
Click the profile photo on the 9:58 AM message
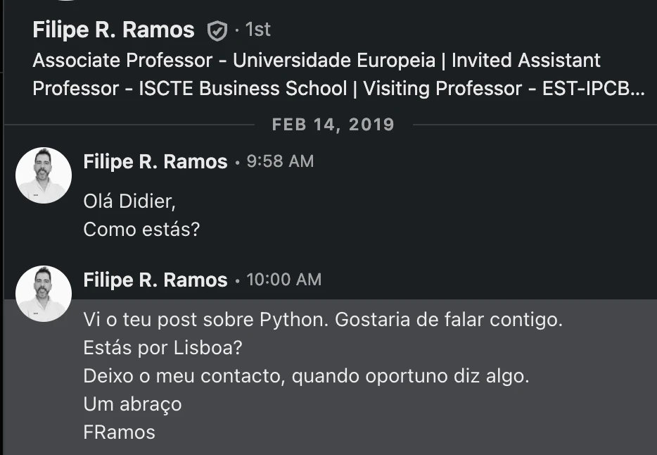[44, 175]
